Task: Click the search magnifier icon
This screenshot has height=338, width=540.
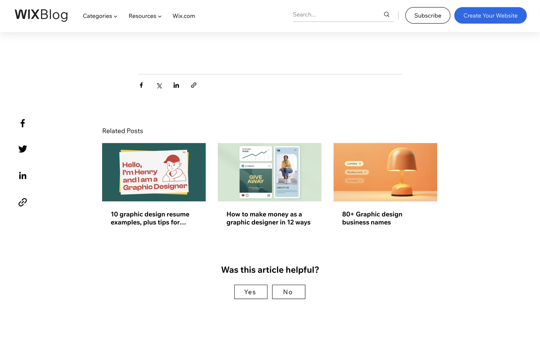Action: pos(387,14)
